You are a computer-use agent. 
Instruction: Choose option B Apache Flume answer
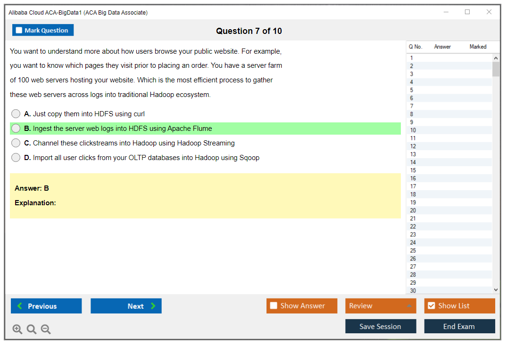(x=16, y=129)
